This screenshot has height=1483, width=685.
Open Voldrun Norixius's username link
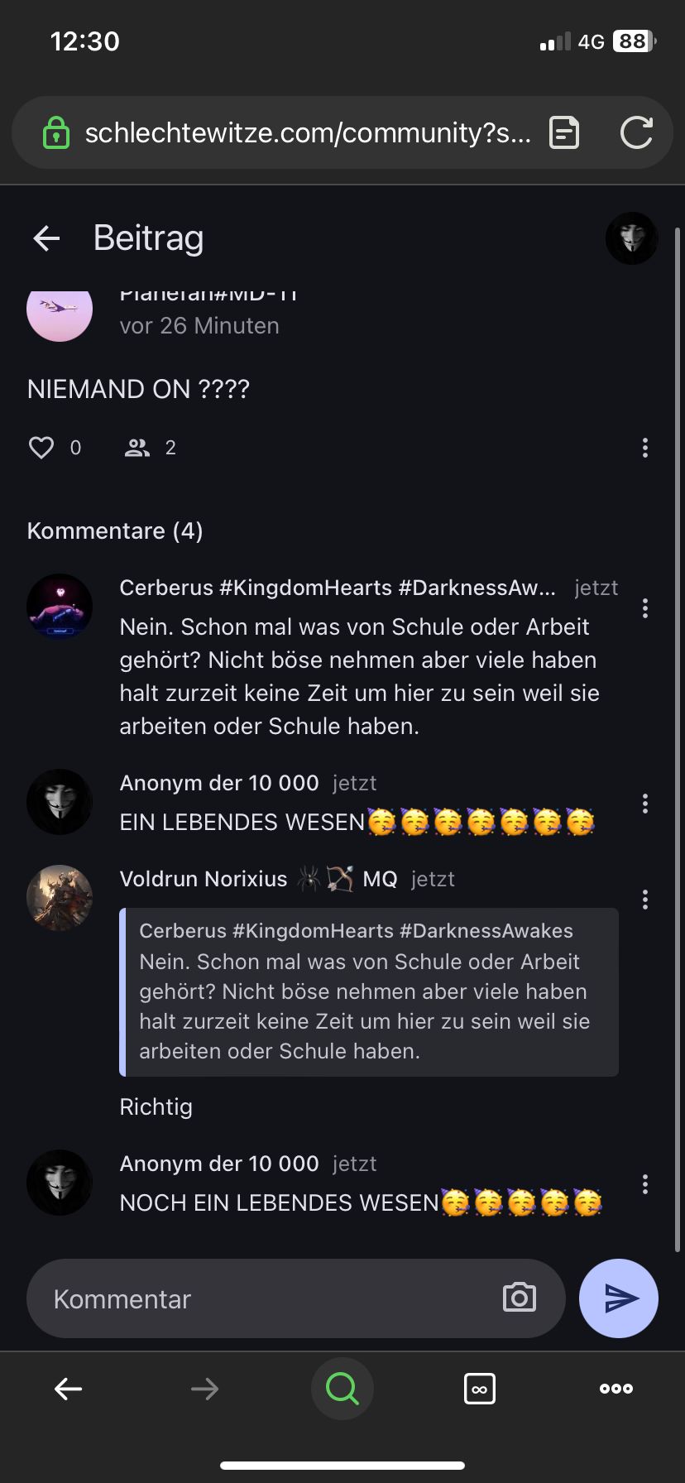tap(204, 879)
